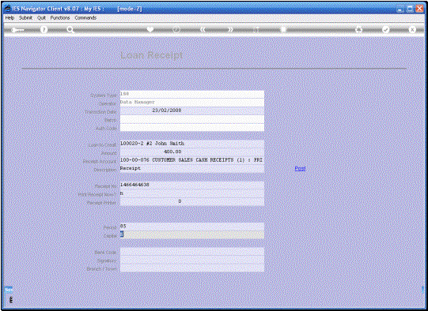Open the Help menu

point(9,17)
